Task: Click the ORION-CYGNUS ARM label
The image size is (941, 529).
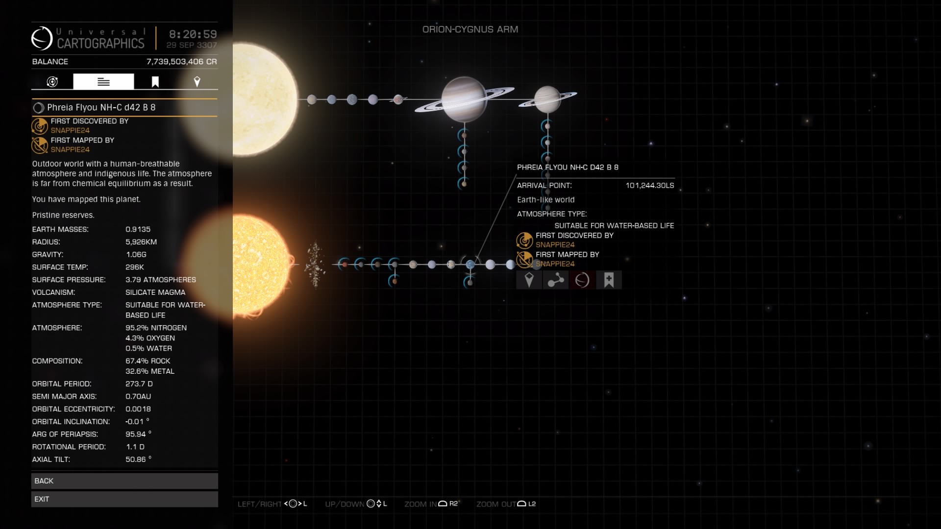Action: [470, 29]
